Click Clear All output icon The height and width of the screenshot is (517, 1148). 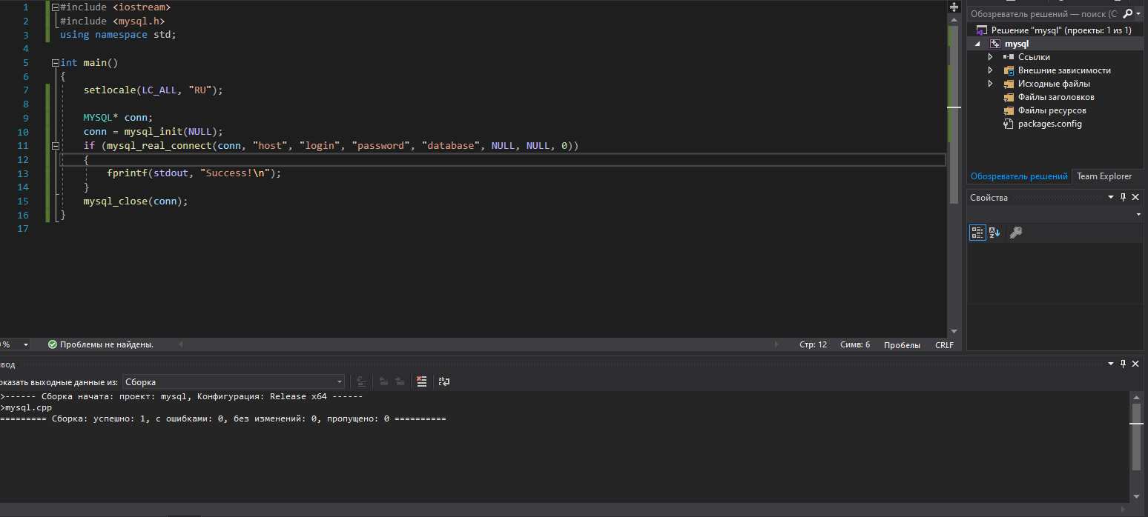pyautogui.click(x=422, y=381)
